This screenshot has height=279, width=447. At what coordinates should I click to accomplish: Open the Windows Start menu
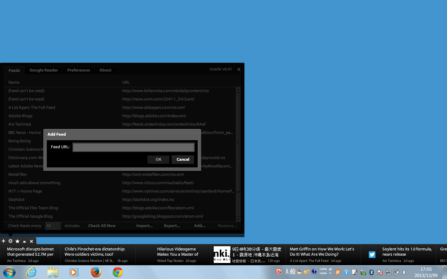coord(9,272)
